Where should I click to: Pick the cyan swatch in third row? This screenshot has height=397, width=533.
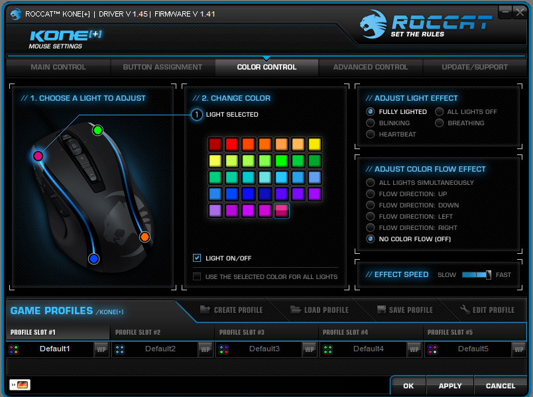249,178
